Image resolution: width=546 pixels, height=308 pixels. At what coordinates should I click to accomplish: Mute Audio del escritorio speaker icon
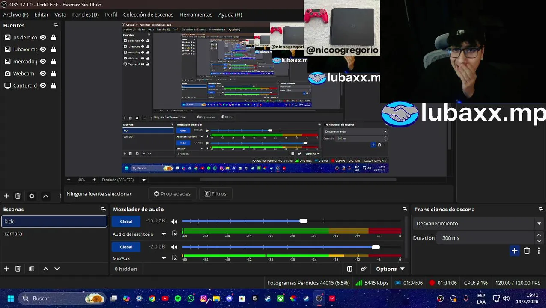click(174, 222)
